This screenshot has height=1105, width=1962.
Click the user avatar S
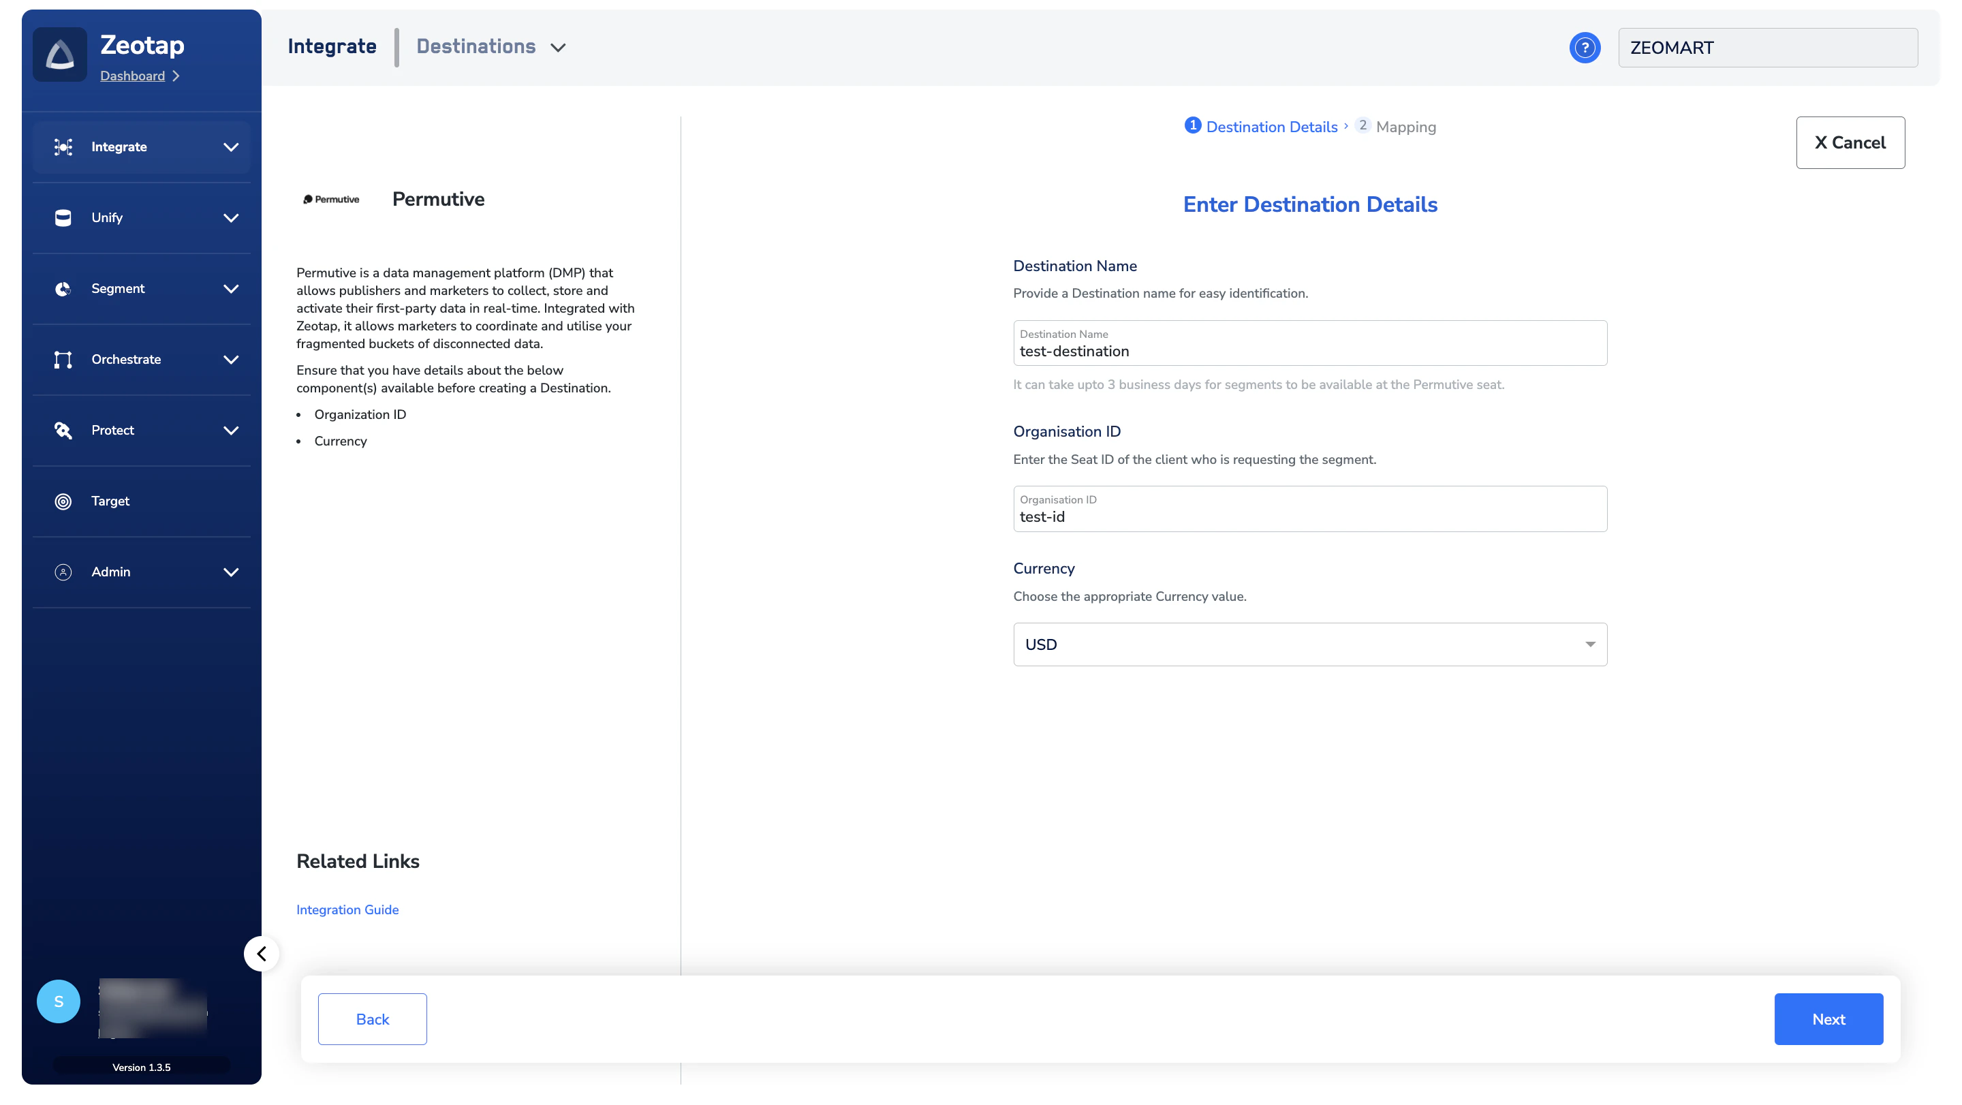(59, 1001)
